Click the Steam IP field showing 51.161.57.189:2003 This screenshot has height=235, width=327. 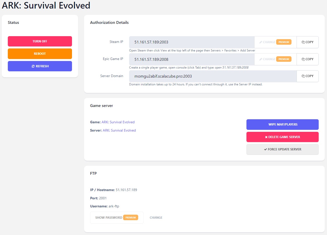(x=192, y=42)
